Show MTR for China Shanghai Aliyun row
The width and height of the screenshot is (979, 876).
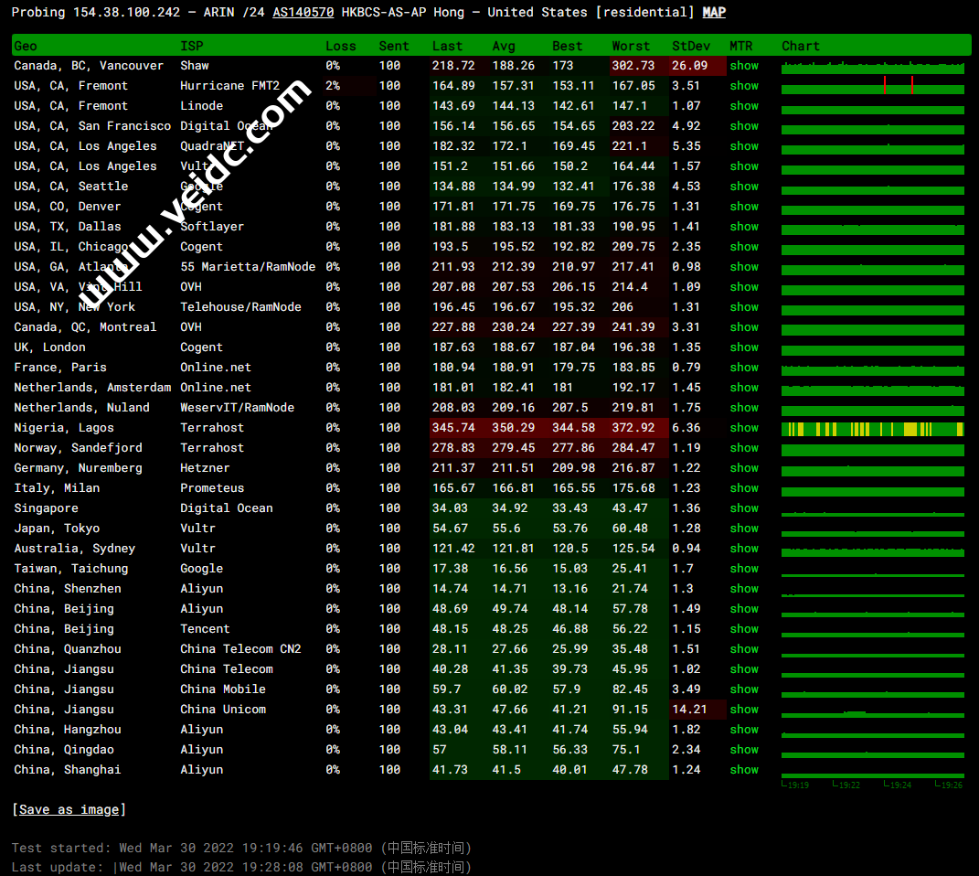click(744, 770)
